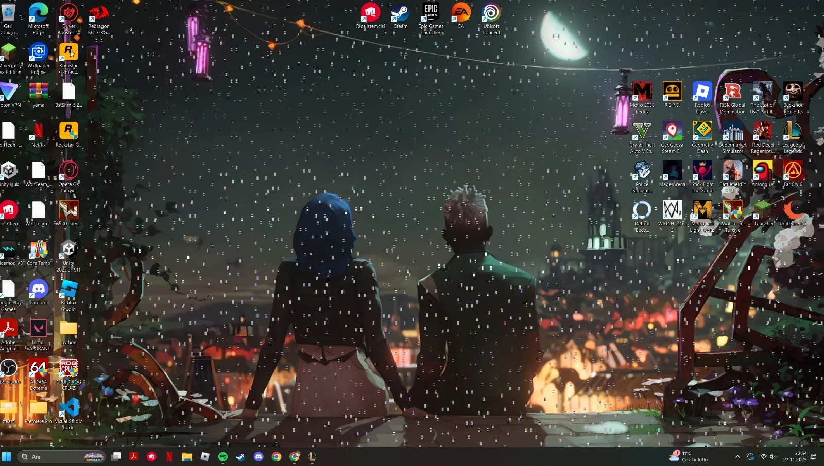The height and width of the screenshot is (466, 824).
Task: Click the Geometry Dash desktop icon
Action: click(702, 137)
